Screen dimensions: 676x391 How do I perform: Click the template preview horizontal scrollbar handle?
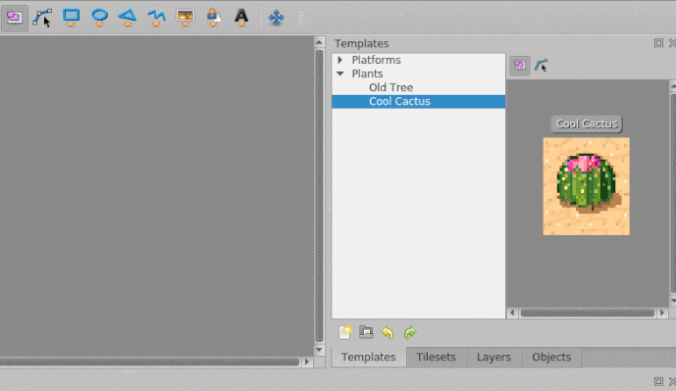tap(588, 313)
